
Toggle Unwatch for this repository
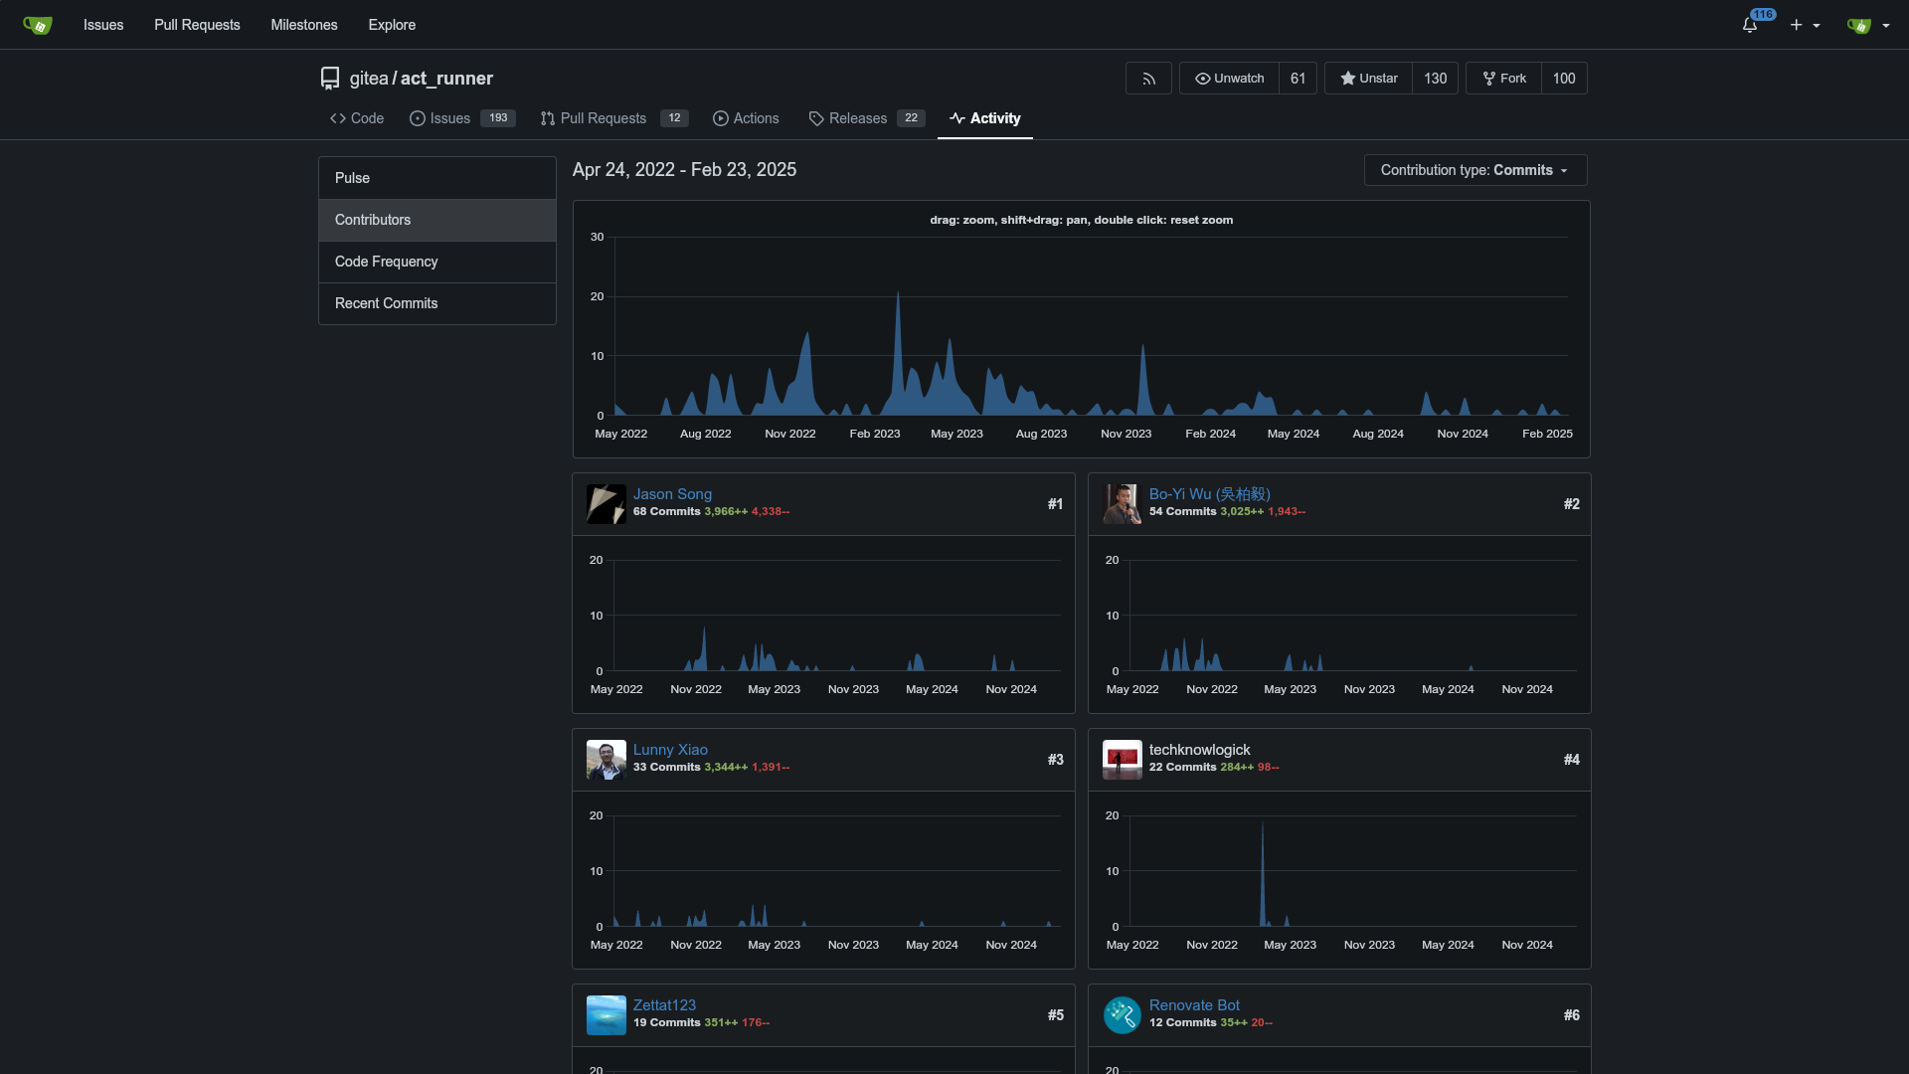1229,79
